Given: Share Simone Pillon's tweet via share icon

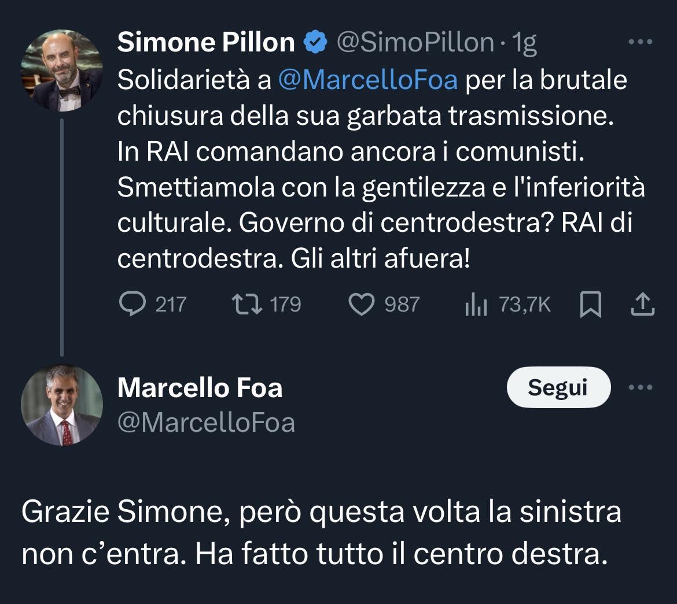Looking at the screenshot, I should coord(642,305).
